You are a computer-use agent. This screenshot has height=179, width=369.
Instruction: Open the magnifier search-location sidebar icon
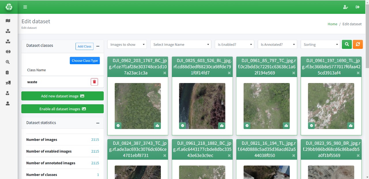pos(8,62)
